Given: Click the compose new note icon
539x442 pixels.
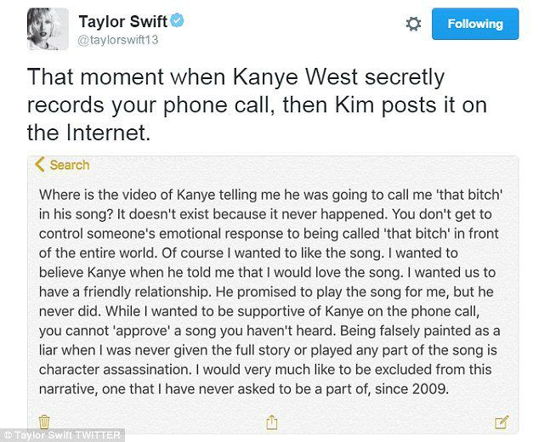Looking at the screenshot, I should pyautogui.click(x=501, y=421).
